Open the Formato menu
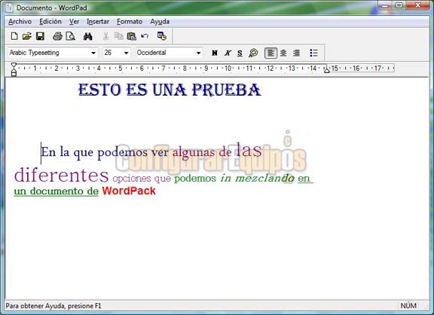434x315 pixels. pyautogui.click(x=130, y=22)
